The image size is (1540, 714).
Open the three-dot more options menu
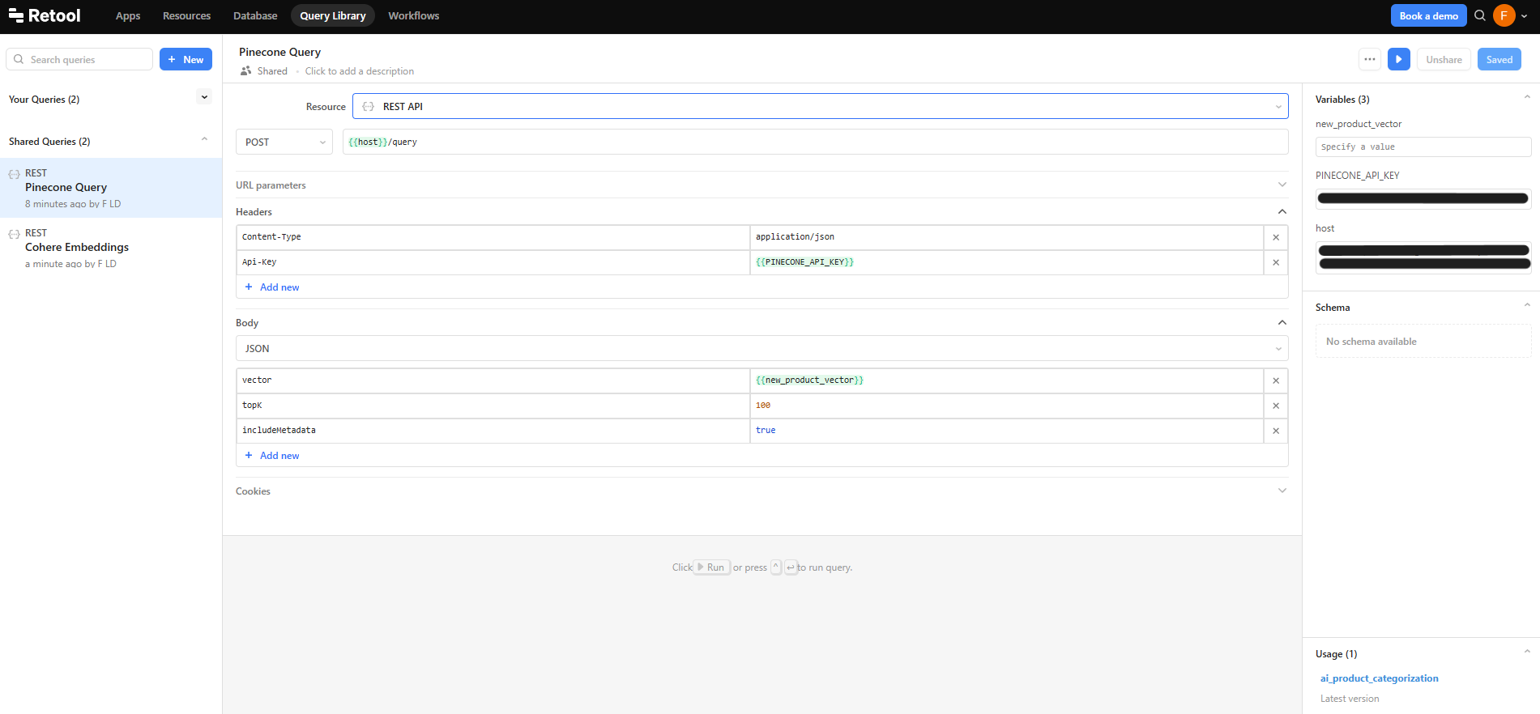click(x=1370, y=59)
